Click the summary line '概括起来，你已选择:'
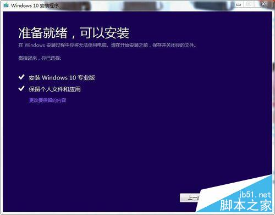 tap(40, 58)
